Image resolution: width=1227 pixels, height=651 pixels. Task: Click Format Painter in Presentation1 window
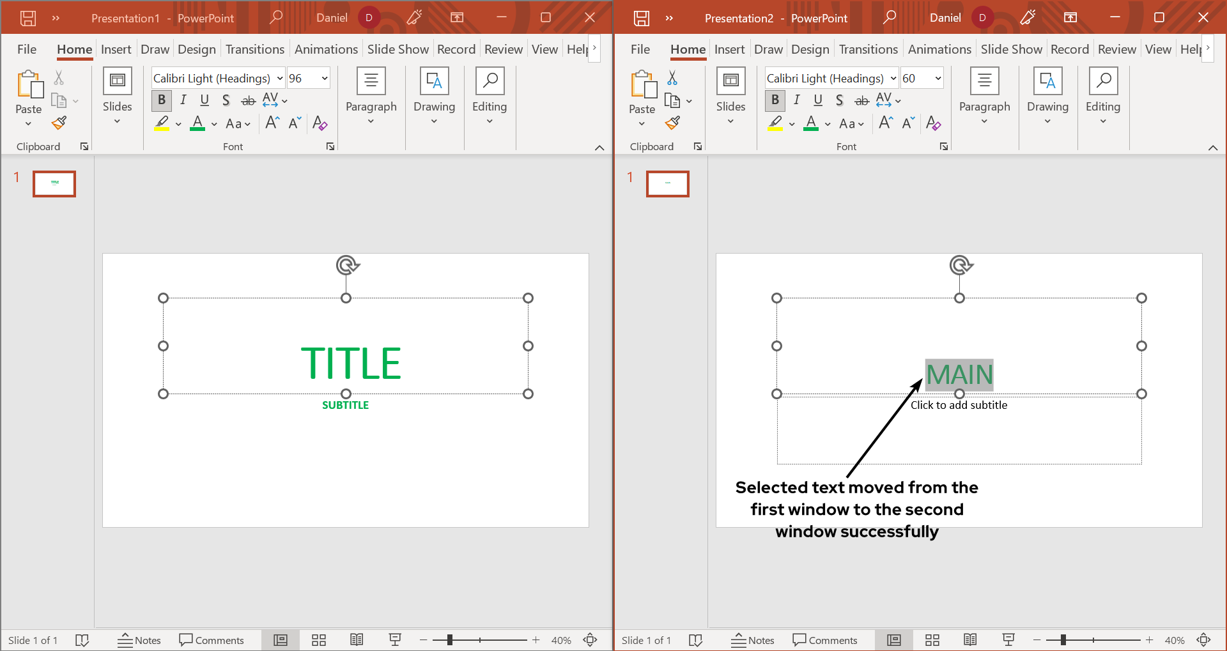pyautogui.click(x=59, y=123)
